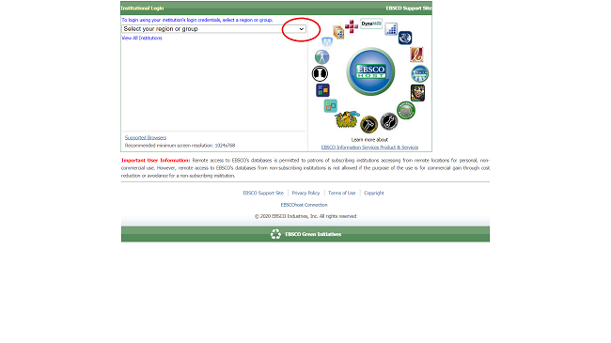The height and width of the screenshot is (343, 611).
Task: Open EBSCO Green Initiatives footer link
Action: (313, 234)
